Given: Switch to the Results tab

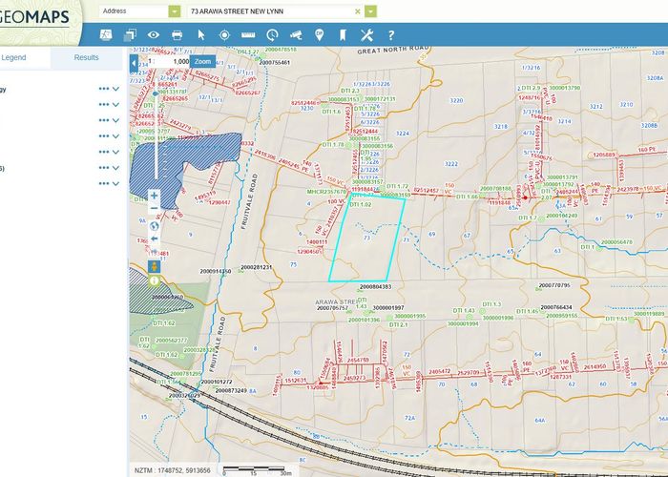Looking at the screenshot, I should coord(87,57).
